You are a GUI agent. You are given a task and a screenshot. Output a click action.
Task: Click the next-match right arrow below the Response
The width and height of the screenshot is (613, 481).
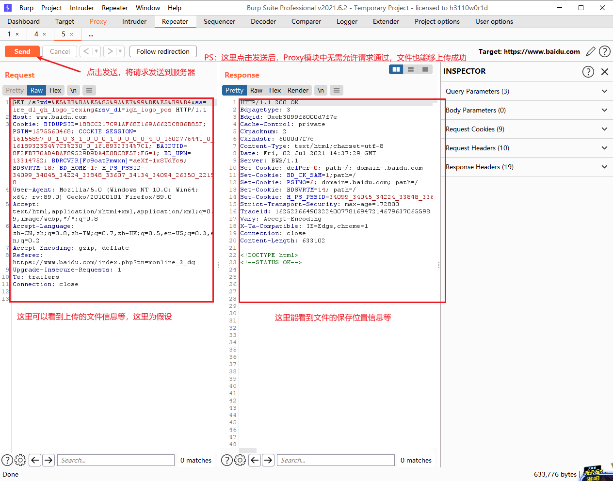click(x=268, y=460)
